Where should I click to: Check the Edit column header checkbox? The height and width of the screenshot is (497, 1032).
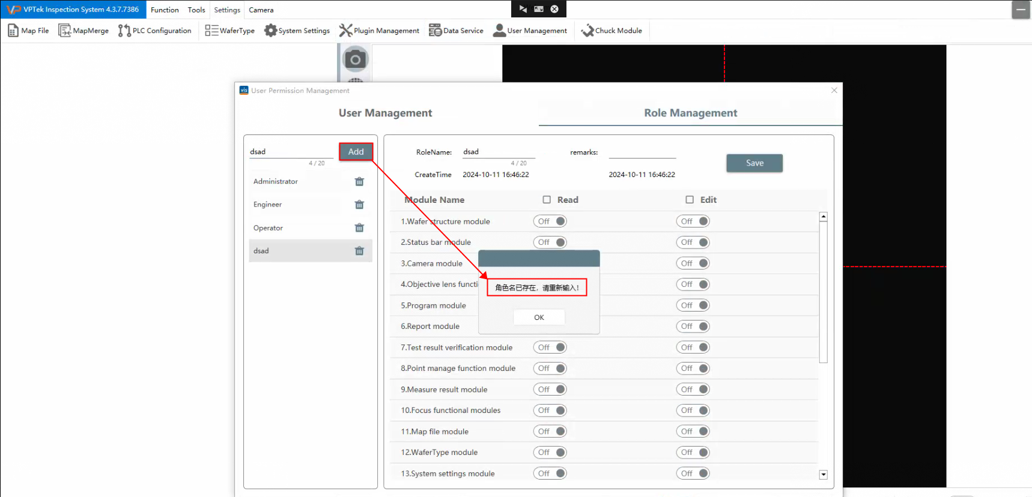(x=690, y=200)
